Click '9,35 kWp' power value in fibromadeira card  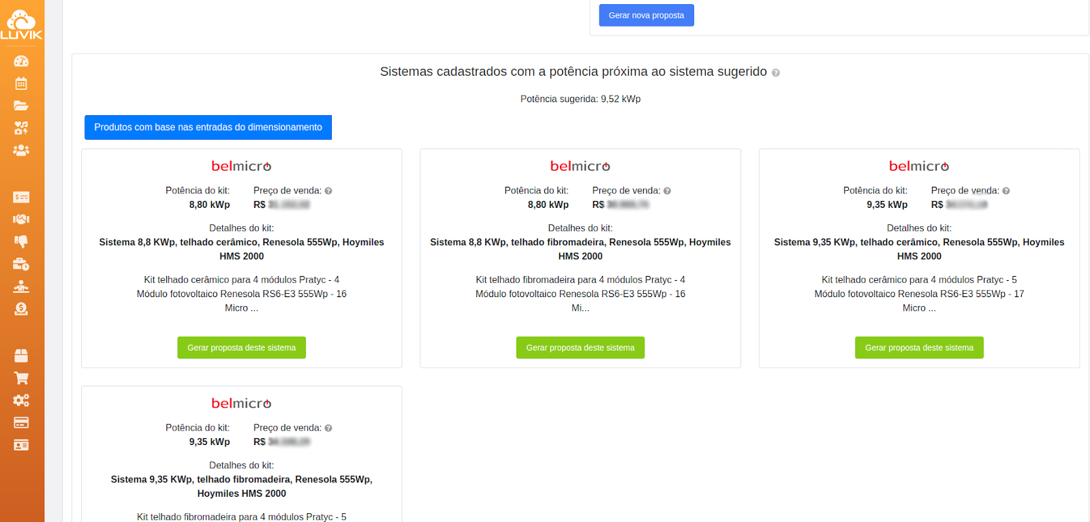point(210,442)
